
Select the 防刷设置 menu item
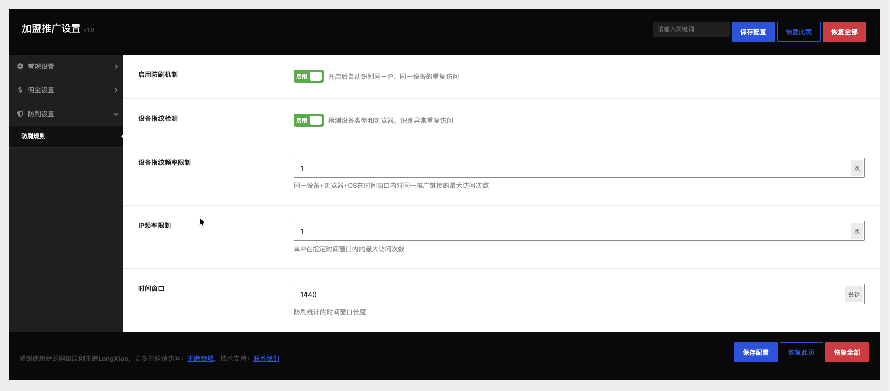(x=66, y=114)
